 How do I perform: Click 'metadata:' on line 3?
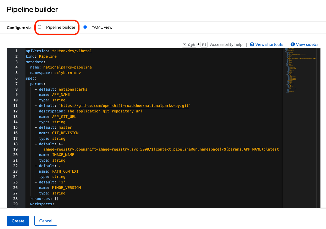35,62
